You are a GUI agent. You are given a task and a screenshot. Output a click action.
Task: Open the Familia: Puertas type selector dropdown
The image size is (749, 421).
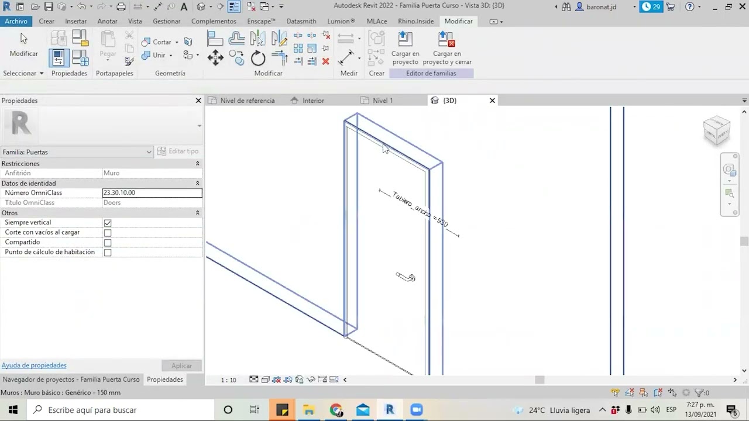pos(77,152)
